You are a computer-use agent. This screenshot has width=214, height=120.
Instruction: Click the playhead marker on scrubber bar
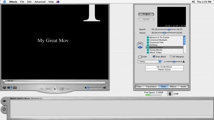4,81
